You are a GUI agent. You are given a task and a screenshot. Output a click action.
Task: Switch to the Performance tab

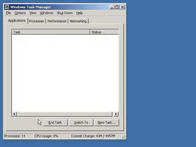coord(57,21)
